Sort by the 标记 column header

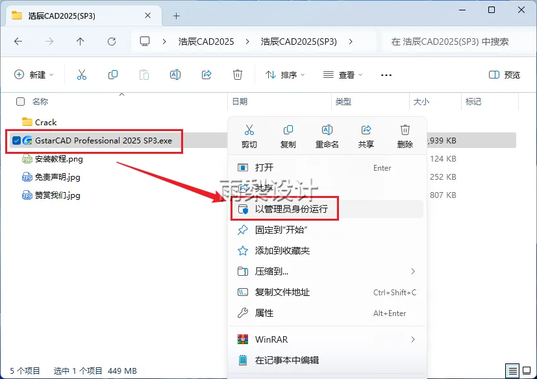point(473,101)
